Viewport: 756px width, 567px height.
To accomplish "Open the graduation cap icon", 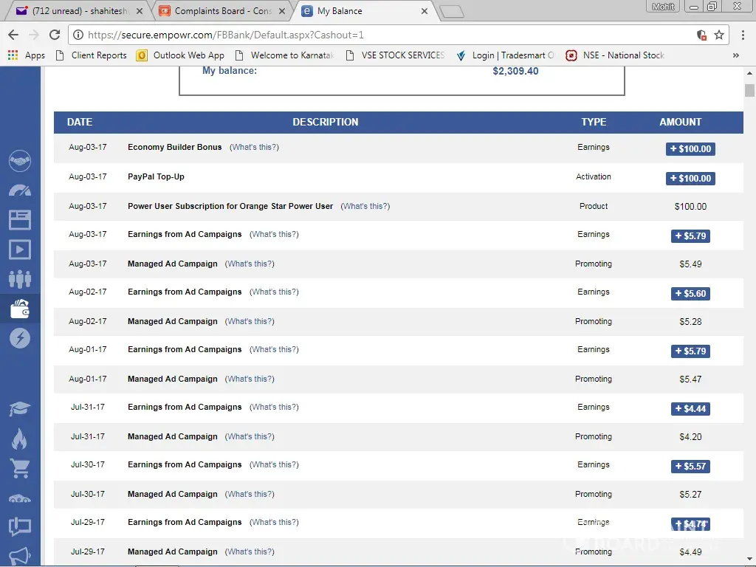I will pyautogui.click(x=20, y=408).
